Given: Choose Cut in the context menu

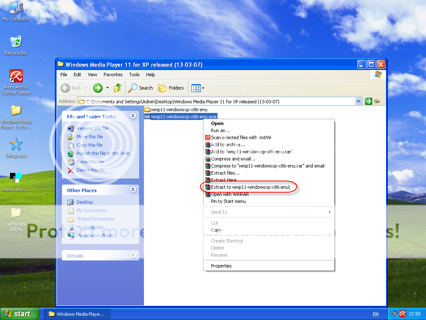Looking at the screenshot, I should pyautogui.click(x=269, y=223).
